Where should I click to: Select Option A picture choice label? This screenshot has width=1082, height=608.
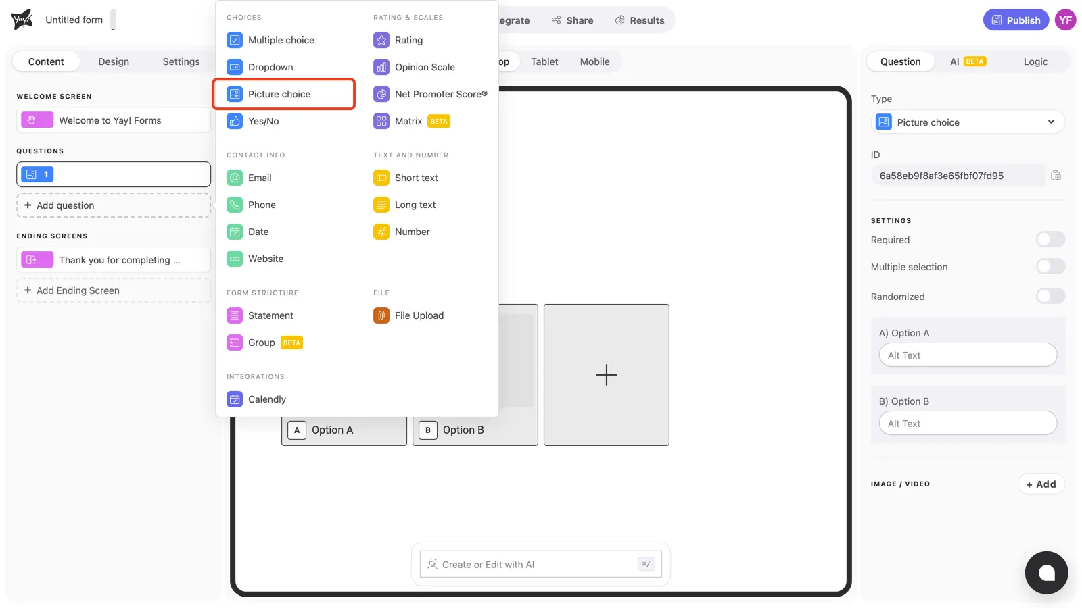[332, 430]
